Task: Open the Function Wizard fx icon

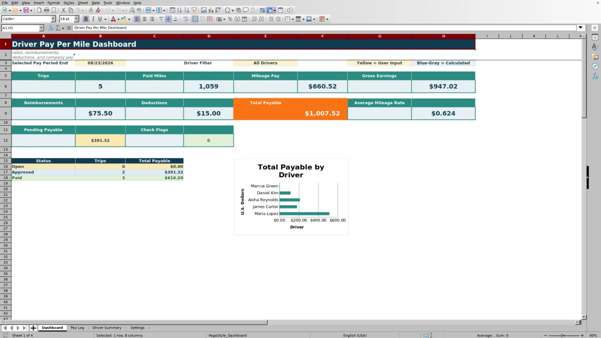Action: (x=51, y=28)
